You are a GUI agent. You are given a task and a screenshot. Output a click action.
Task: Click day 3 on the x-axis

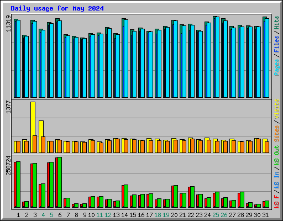coord(35,215)
